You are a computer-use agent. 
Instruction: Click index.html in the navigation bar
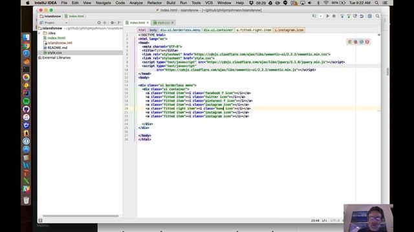[x=74, y=16]
